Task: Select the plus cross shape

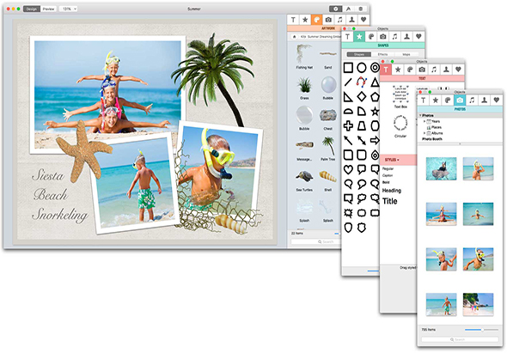Action: 348,125
